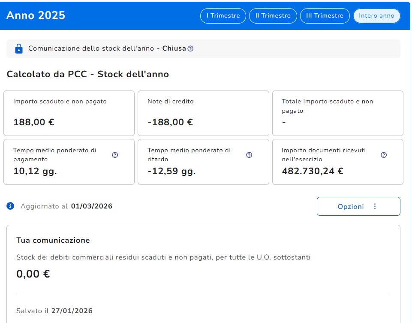Click Calcolato da PCC - Stock dell'anno heading
Screen dimensions: 415x323
[87, 74]
